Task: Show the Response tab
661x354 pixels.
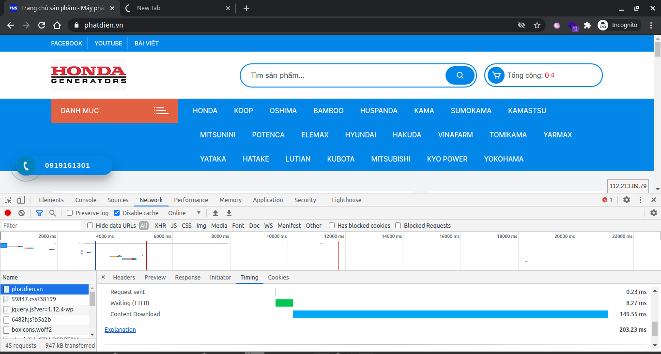Action: pos(188,277)
